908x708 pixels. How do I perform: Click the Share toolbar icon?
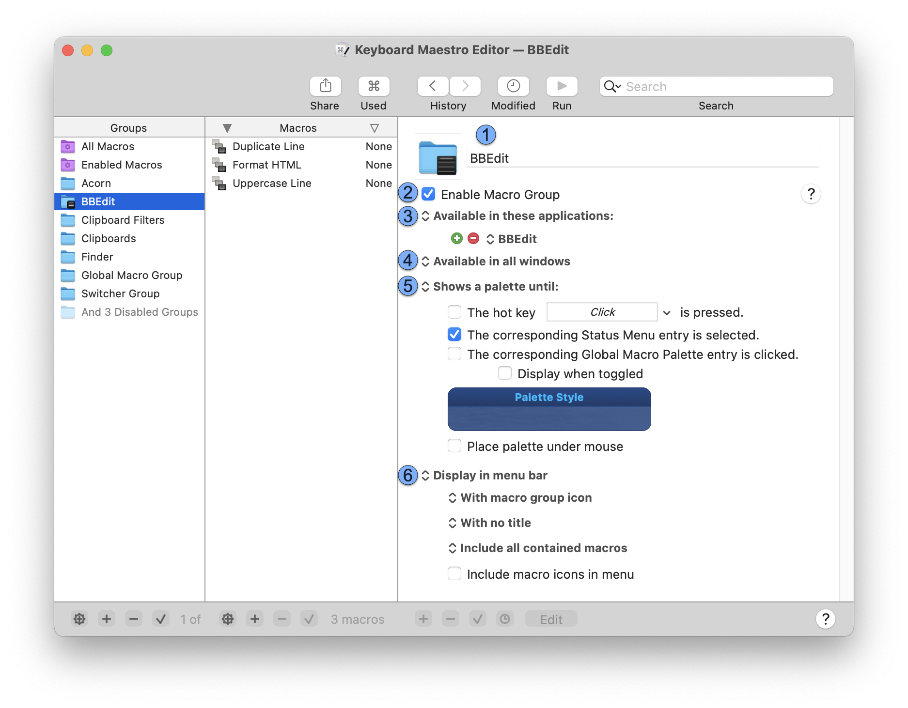pos(325,86)
